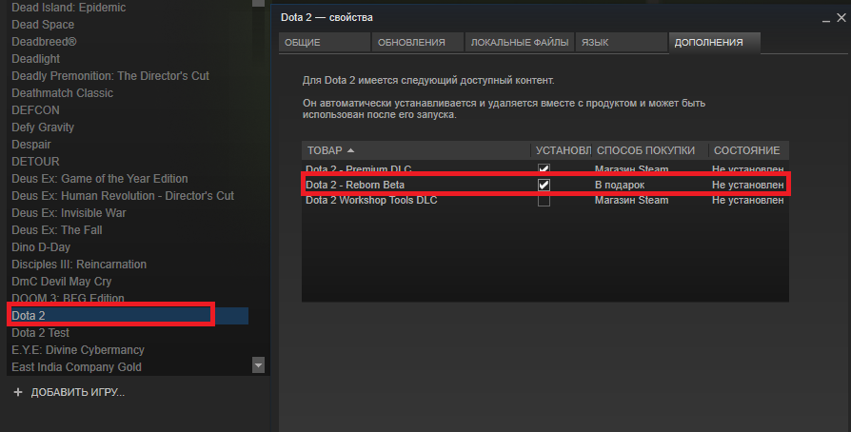Sort by the СОСТОЯНИЕ column header
This screenshot has width=851, height=432.
[749, 150]
